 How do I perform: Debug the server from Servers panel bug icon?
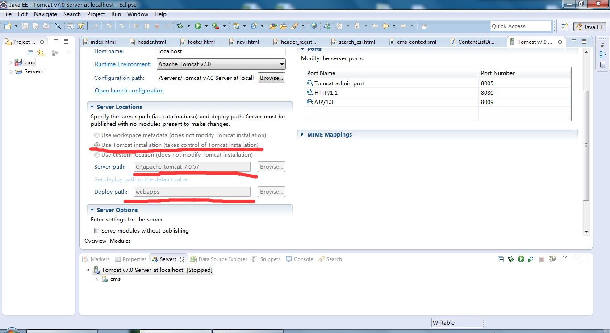(x=511, y=259)
